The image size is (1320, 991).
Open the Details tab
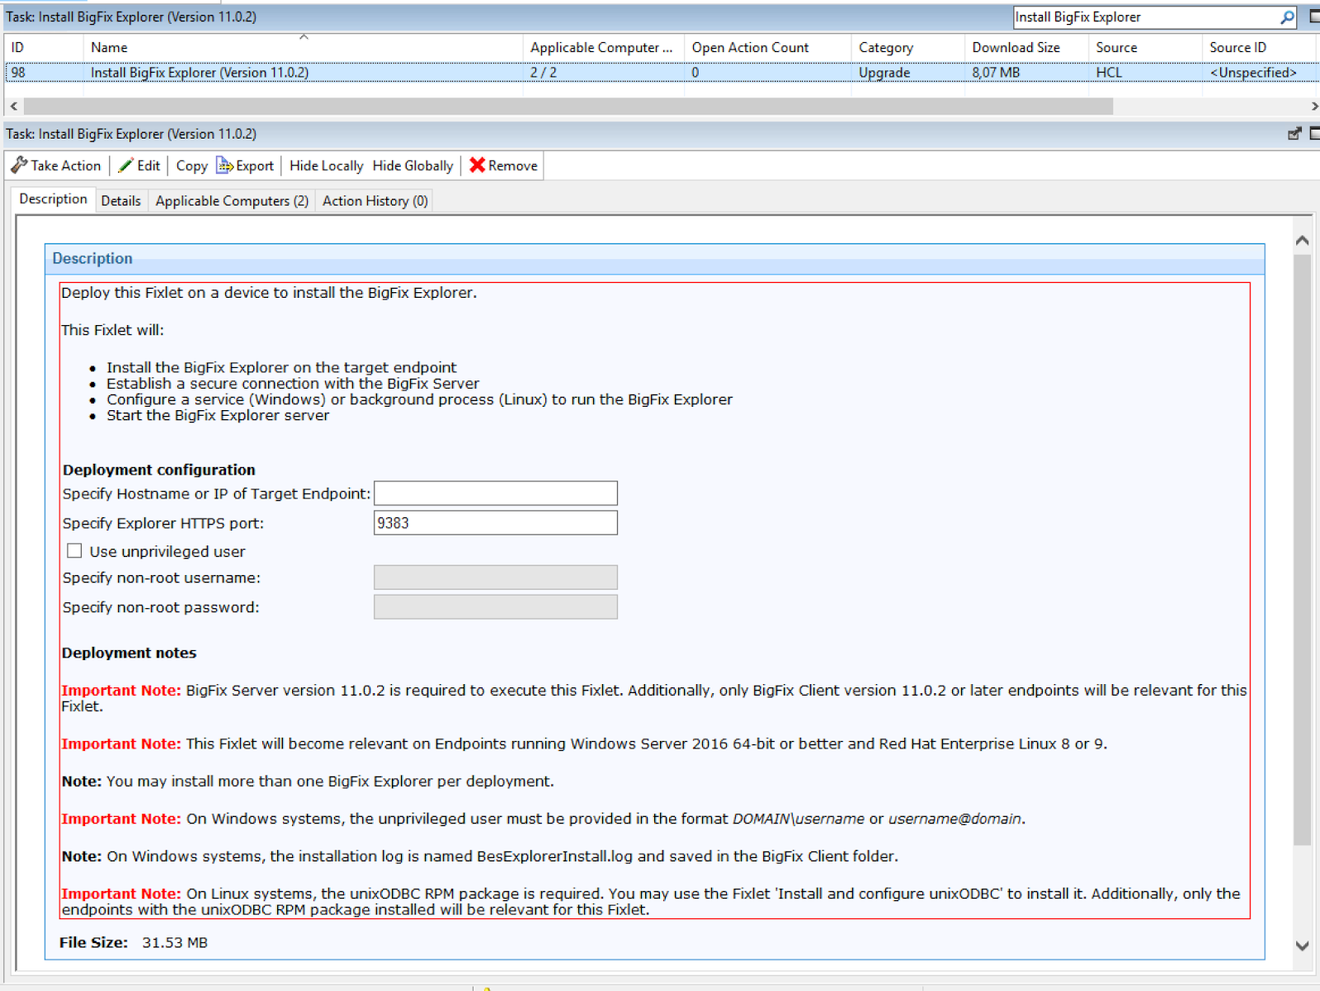(x=120, y=201)
